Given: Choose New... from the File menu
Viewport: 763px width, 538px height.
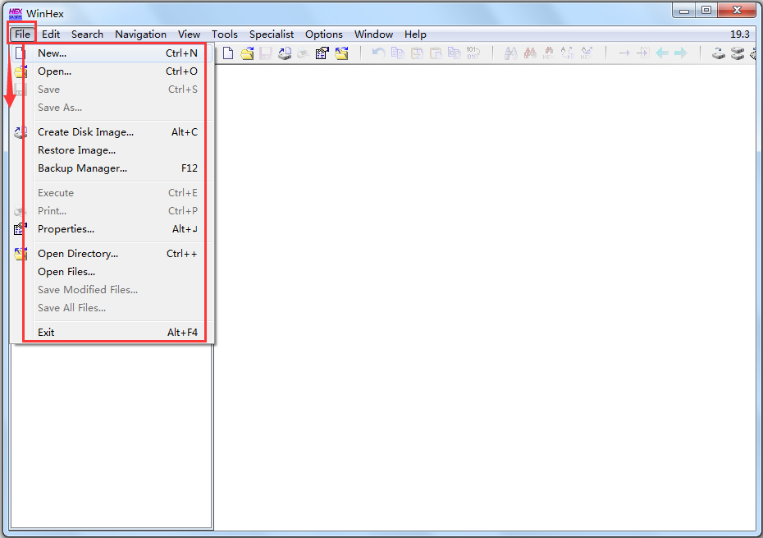Looking at the screenshot, I should (x=112, y=53).
